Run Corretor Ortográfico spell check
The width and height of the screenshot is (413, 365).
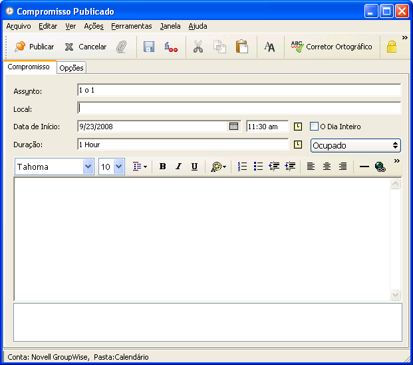331,47
